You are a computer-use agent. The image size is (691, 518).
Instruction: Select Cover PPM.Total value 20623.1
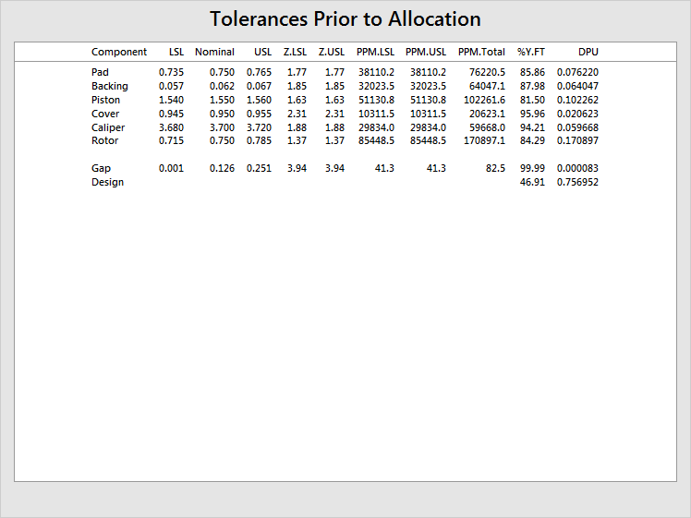[x=487, y=114]
